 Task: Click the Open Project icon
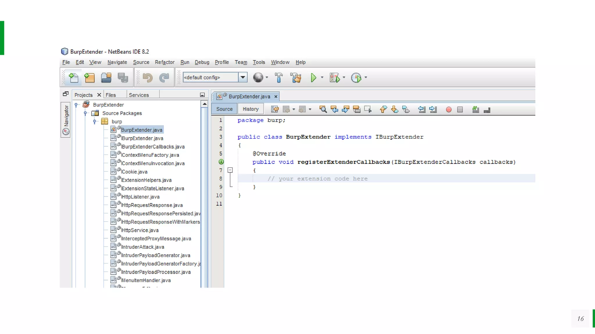point(106,77)
